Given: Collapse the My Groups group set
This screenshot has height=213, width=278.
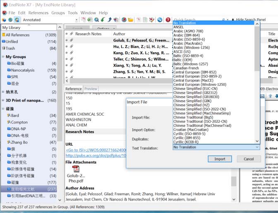Looking at the screenshot, I should [x=3, y=57].
